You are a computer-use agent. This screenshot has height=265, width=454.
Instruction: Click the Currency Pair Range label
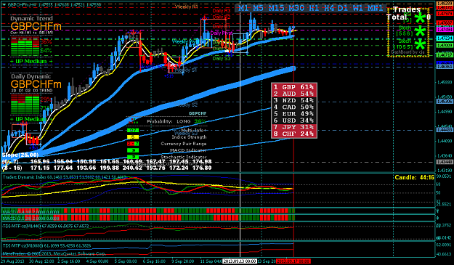click(x=184, y=144)
